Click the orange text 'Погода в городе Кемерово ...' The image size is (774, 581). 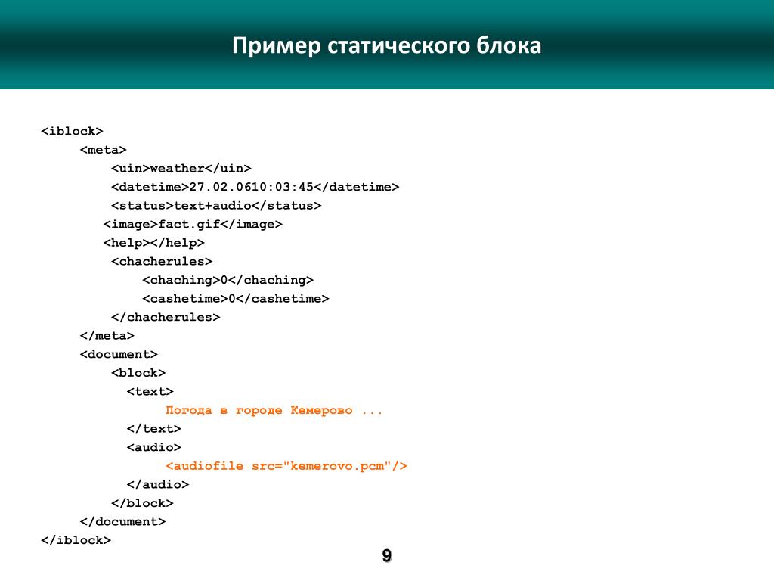click(274, 410)
